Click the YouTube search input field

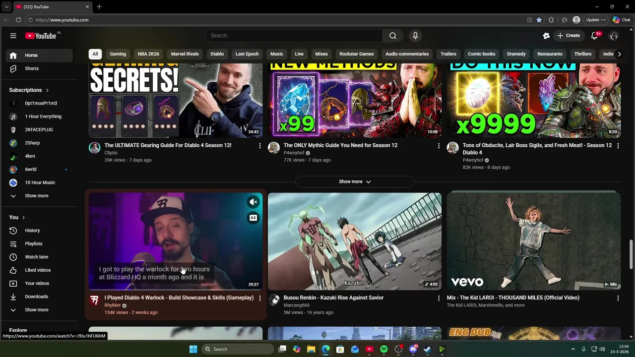(294, 36)
